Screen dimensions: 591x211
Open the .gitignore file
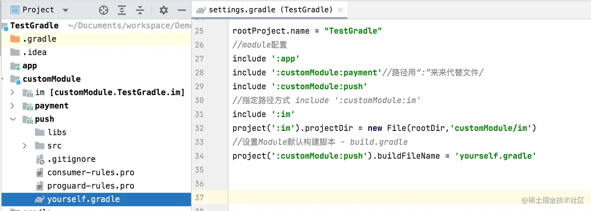coord(72,159)
